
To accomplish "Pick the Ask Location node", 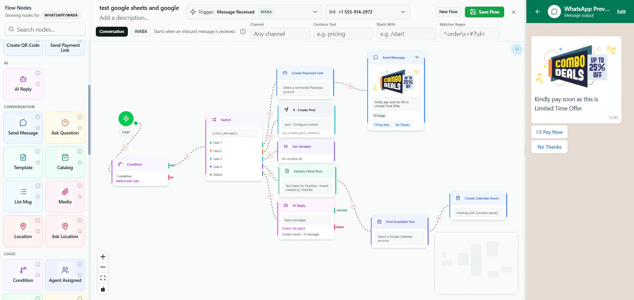I will click(x=65, y=231).
